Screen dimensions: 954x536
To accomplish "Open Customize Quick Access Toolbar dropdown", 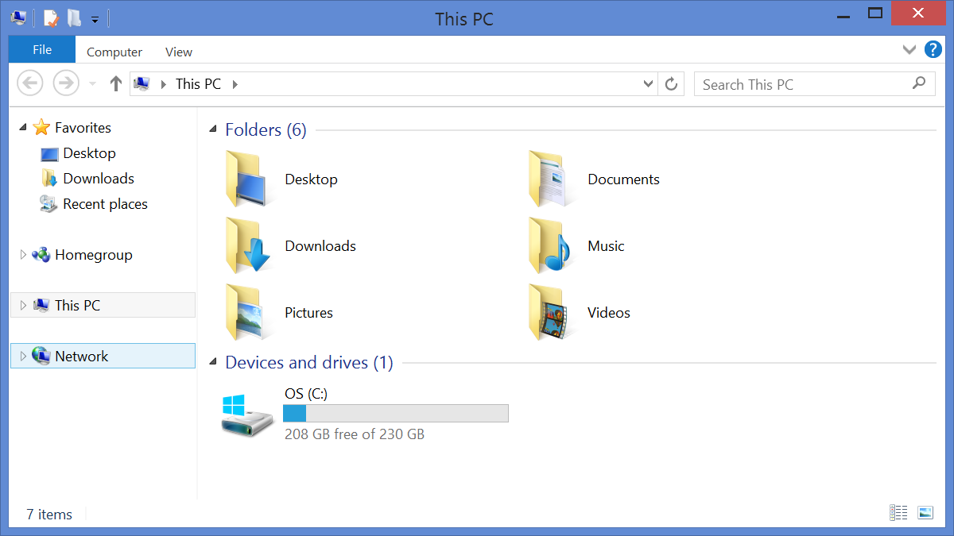I will click(x=95, y=18).
